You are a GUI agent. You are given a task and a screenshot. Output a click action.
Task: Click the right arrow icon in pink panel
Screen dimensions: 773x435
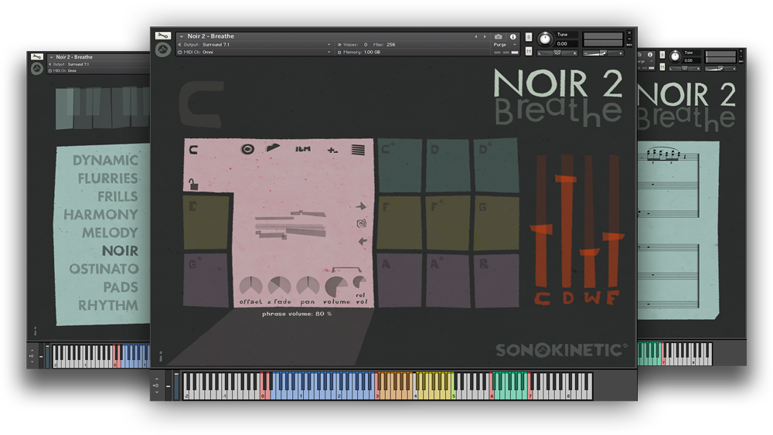click(x=361, y=206)
